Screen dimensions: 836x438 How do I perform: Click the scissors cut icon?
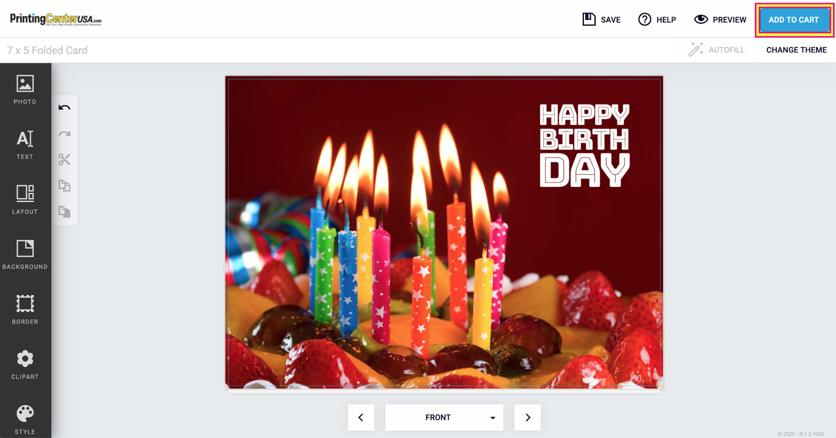[x=64, y=159]
